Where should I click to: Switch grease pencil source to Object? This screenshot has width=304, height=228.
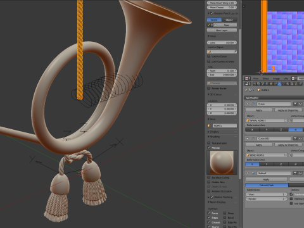click(229, 20)
